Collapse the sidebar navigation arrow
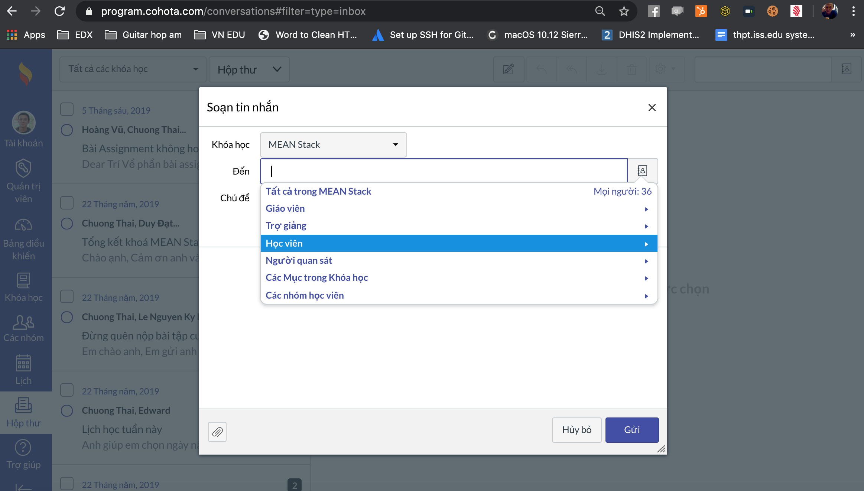This screenshot has height=491, width=864. coord(24,487)
